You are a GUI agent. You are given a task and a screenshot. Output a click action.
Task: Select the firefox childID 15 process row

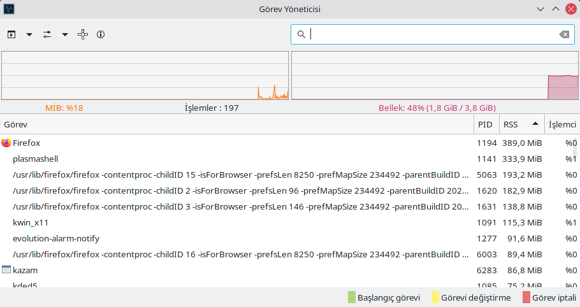(x=289, y=175)
